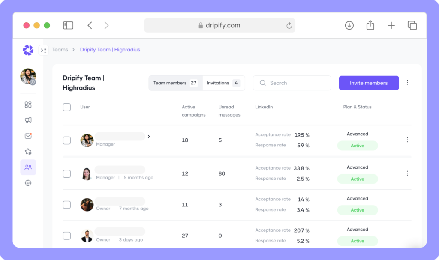
Task: Open the Teams people icon in the sidebar
Action: pyautogui.click(x=28, y=167)
